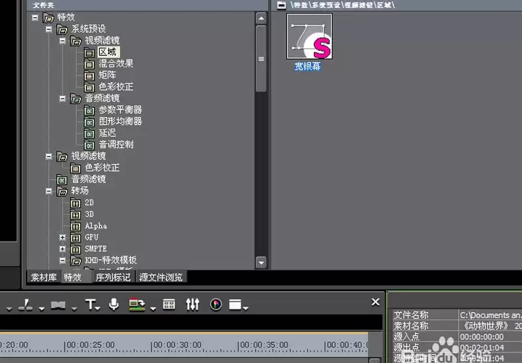Open the vectorscope color wheel icon
522x363 pixels.
[216, 304]
